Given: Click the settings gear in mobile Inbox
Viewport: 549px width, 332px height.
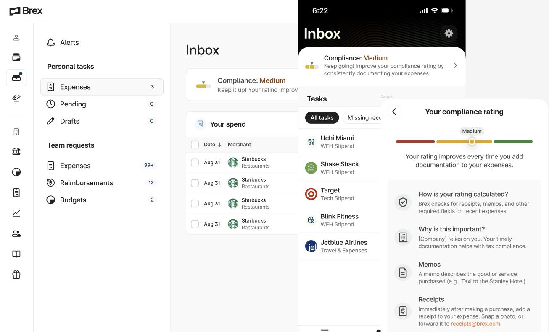Looking at the screenshot, I should (449, 34).
